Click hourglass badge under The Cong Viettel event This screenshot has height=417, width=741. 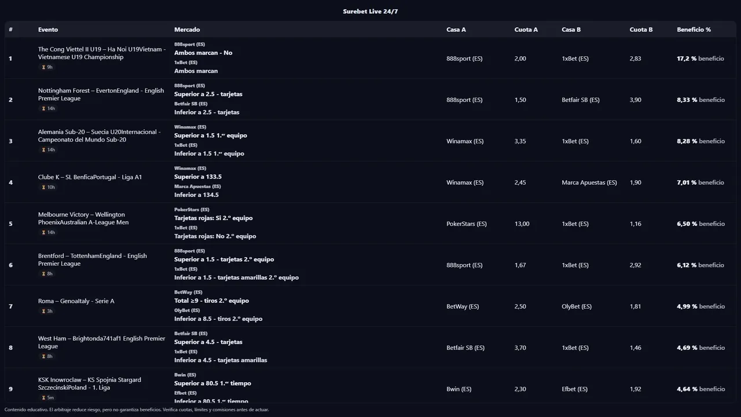click(x=43, y=67)
